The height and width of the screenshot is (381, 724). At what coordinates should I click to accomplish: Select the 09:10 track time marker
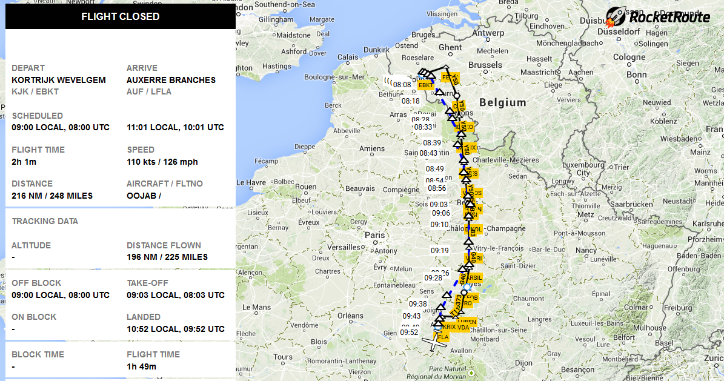coord(440,225)
